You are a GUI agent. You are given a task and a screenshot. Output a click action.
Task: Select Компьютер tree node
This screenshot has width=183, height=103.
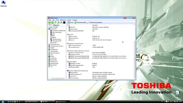click(53, 29)
